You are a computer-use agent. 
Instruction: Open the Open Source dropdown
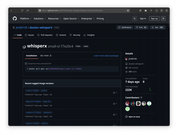tap(71, 19)
